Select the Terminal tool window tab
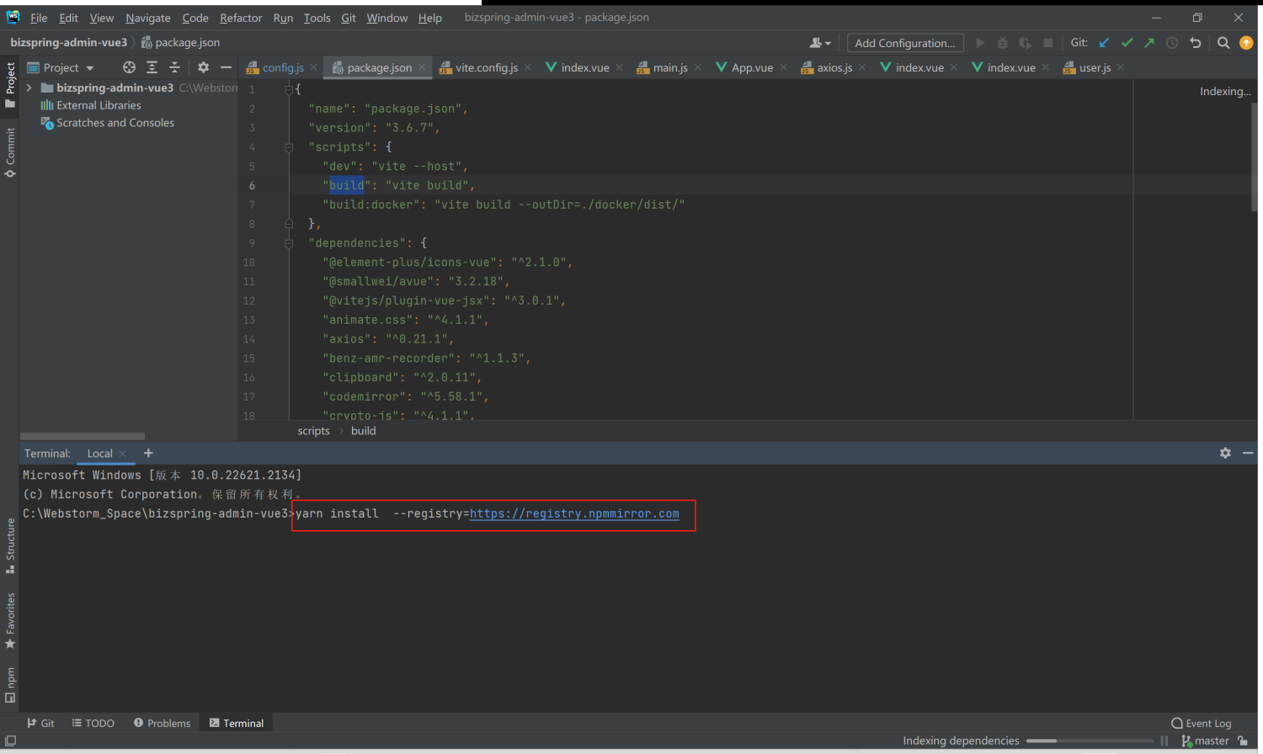1263x754 pixels. click(x=237, y=724)
